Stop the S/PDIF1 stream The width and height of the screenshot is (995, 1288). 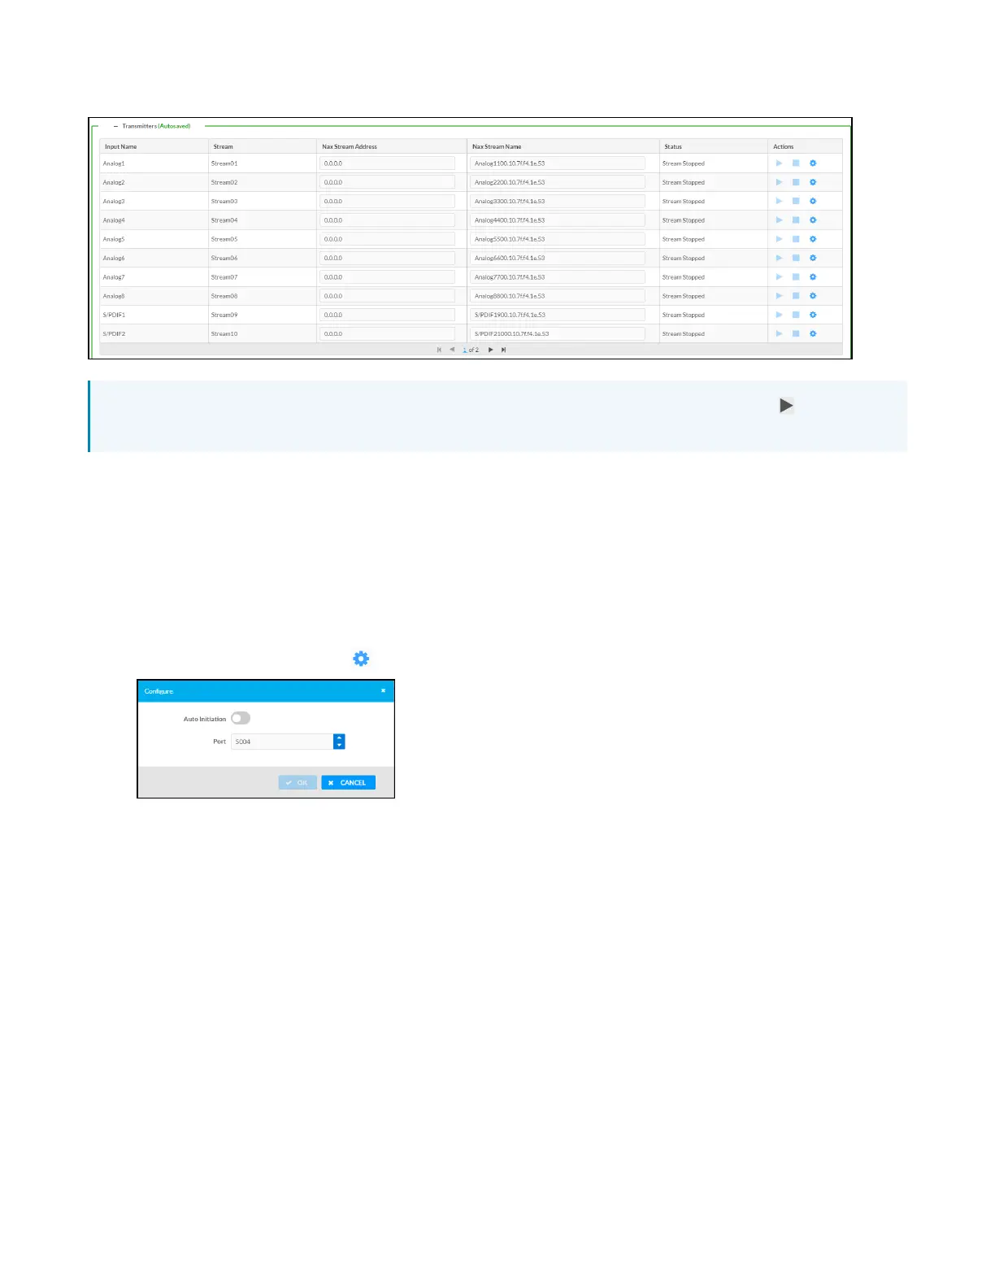pos(796,315)
